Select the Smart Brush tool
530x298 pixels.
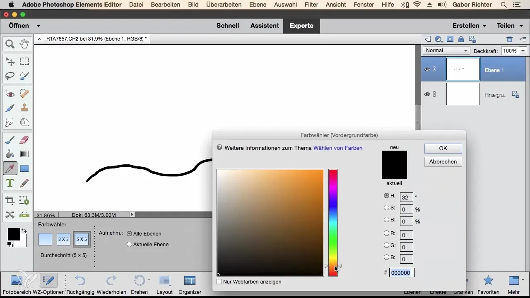pyautogui.click(x=10, y=108)
